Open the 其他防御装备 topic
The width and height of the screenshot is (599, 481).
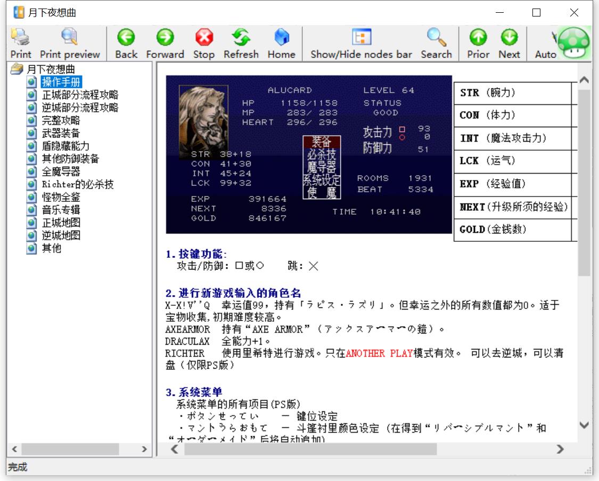(x=70, y=159)
